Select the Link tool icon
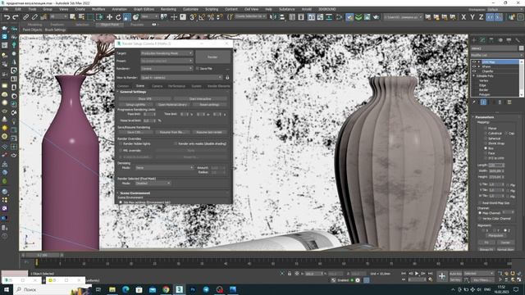This screenshot has width=525, height=295. (x=25, y=17)
